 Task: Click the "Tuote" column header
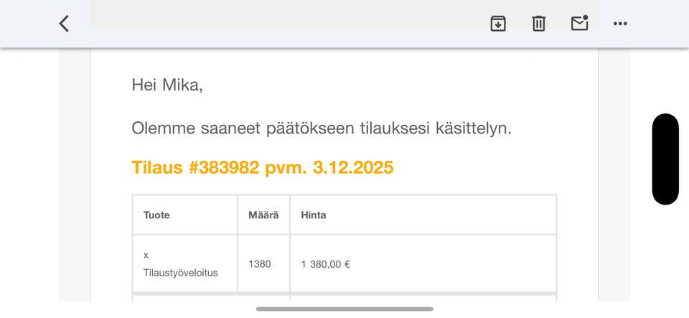(x=156, y=215)
